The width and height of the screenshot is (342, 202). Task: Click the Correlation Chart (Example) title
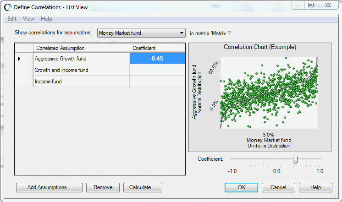click(260, 47)
